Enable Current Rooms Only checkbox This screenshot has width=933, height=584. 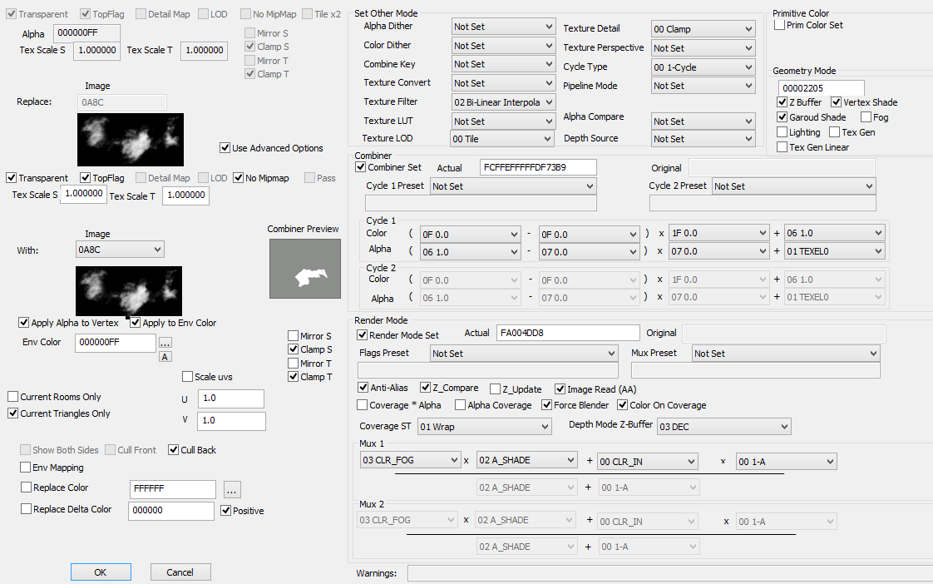pos(13,397)
